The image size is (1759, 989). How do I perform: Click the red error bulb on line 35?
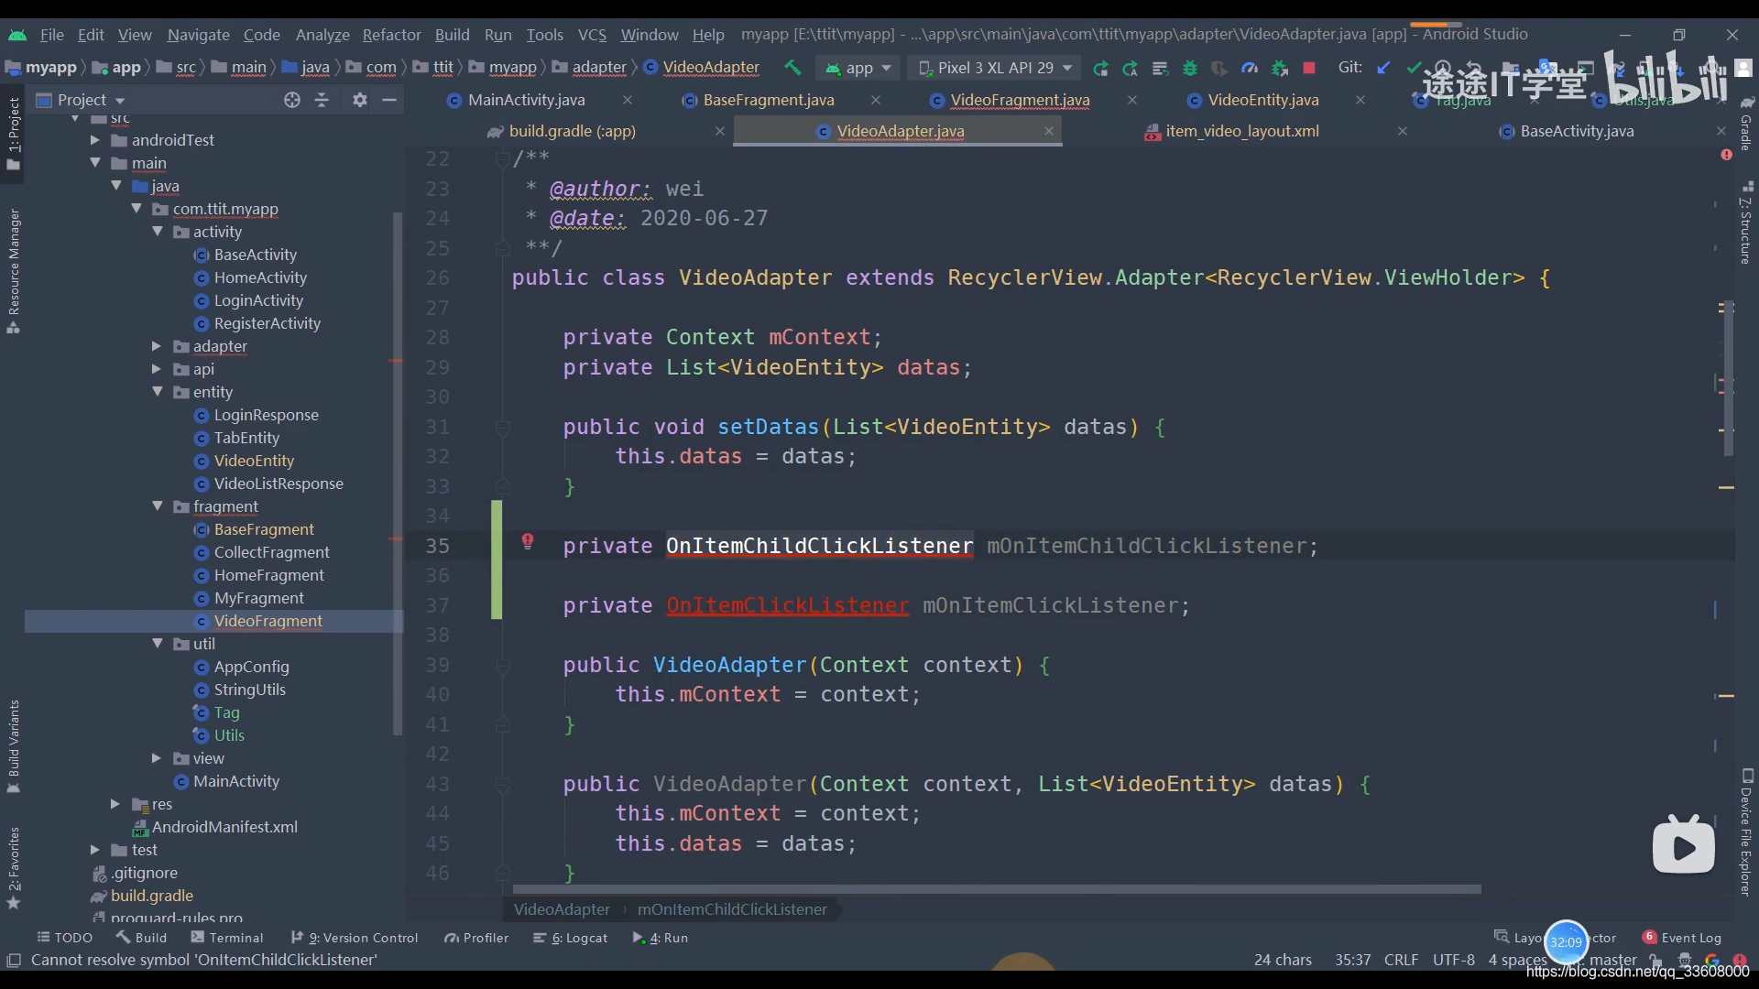[x=528, y=541]
